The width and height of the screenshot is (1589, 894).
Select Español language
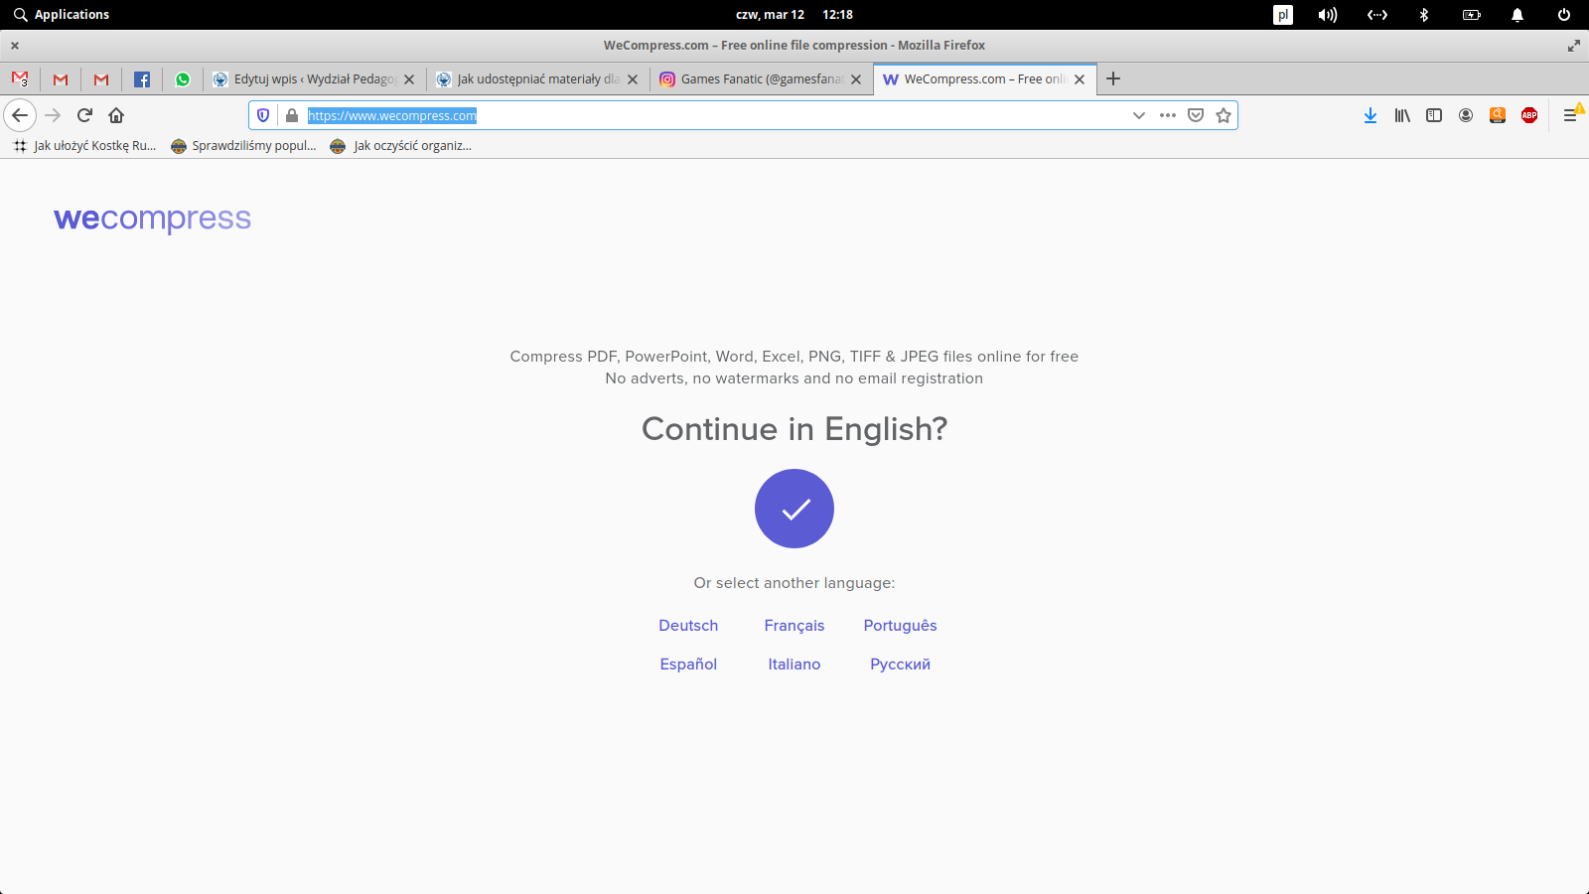point(688,665)
